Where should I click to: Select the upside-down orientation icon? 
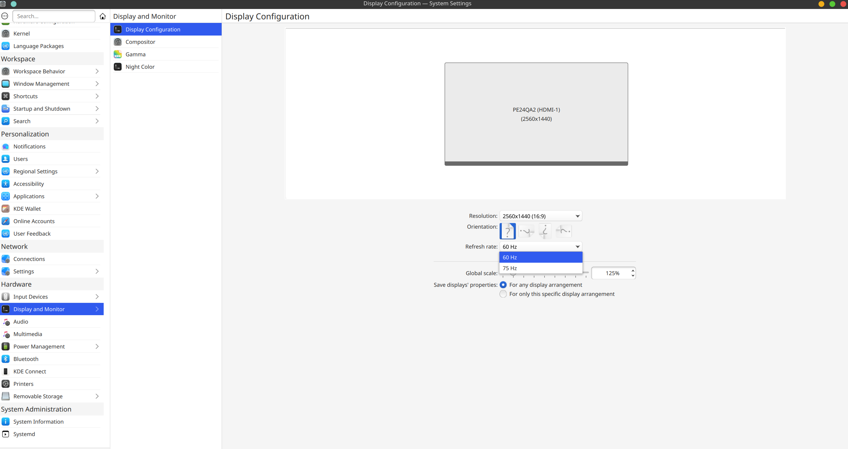tap(545, 231)
